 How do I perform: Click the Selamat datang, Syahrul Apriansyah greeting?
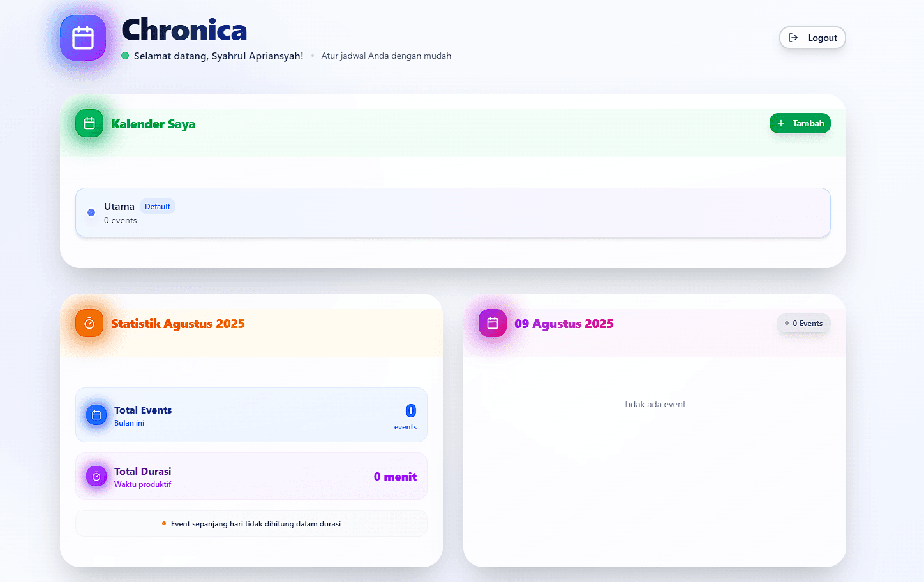219,56
